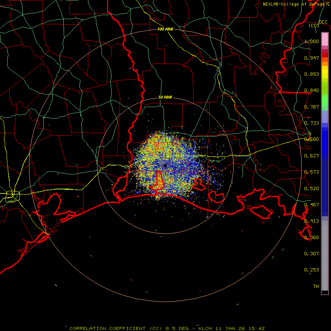Select the 0.733 scale value

pyautogui.click(x=312, y=123)
